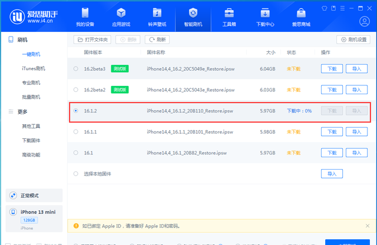The height and width of the screenshot is (245, 377).
Task: Go to 一键刷机 in sidebar
Action: (31, 54)
